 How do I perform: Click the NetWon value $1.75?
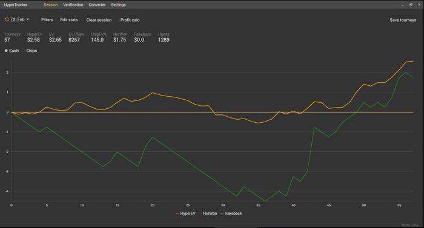coord(119,40)
